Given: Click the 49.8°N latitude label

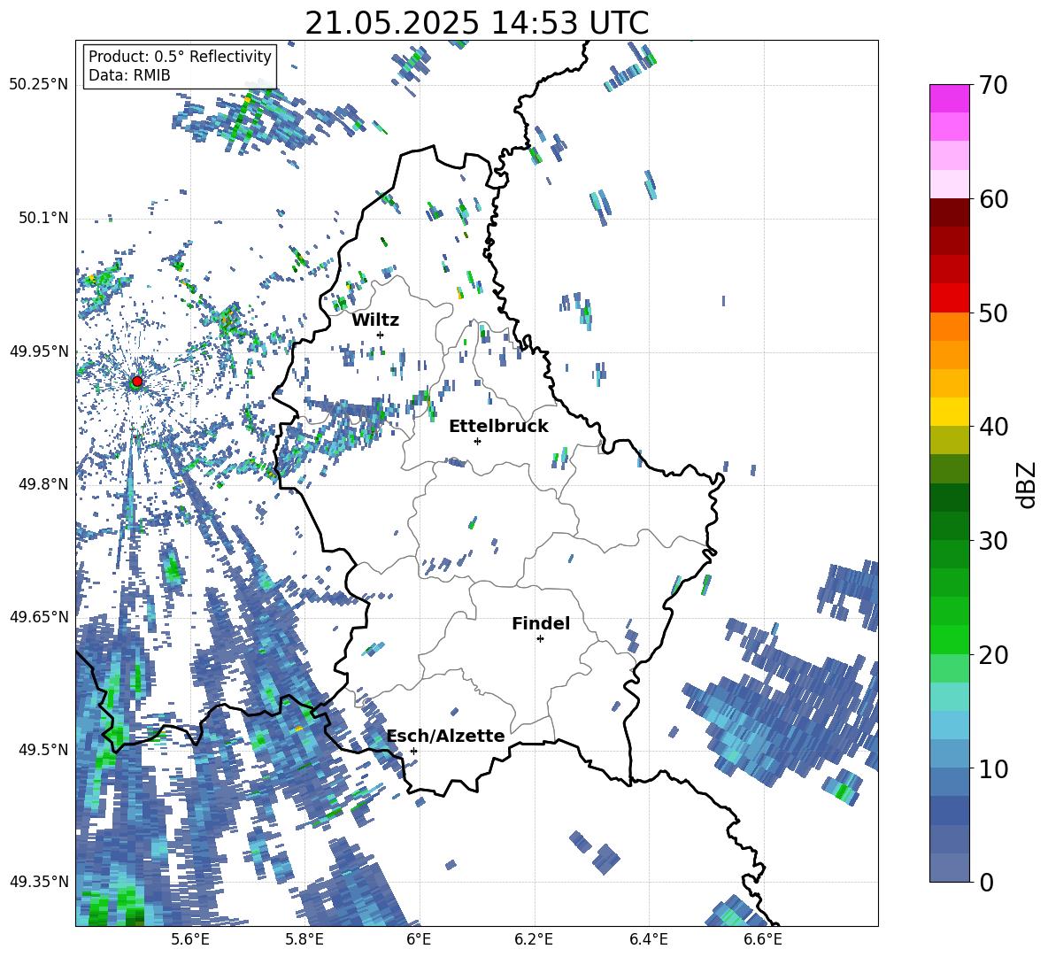Looking at the screenshot, I should (43, 483).
